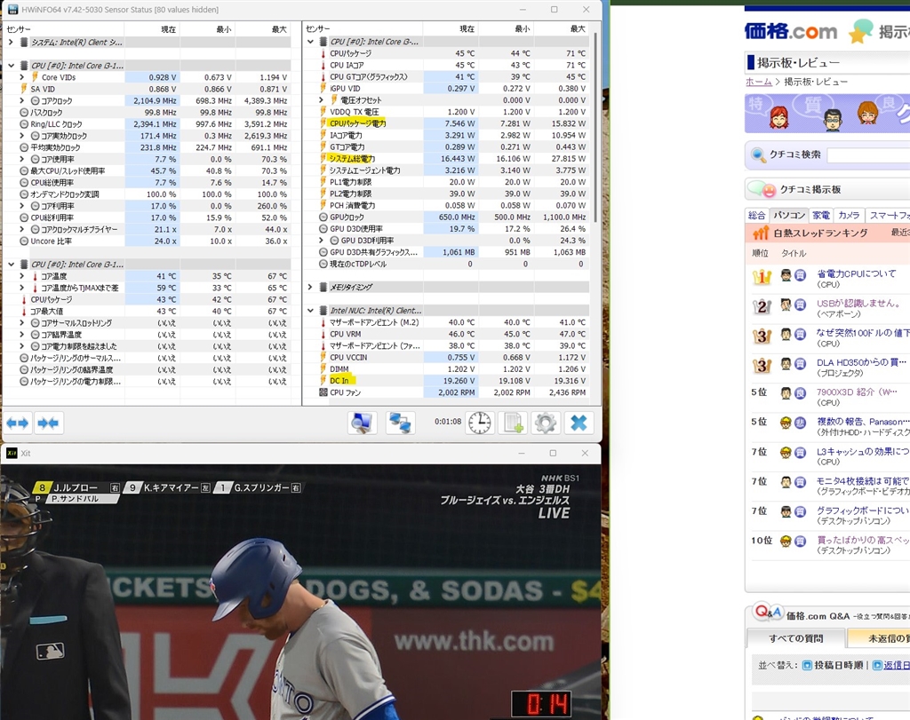Open thread 7900X3D 紹介

857,392
